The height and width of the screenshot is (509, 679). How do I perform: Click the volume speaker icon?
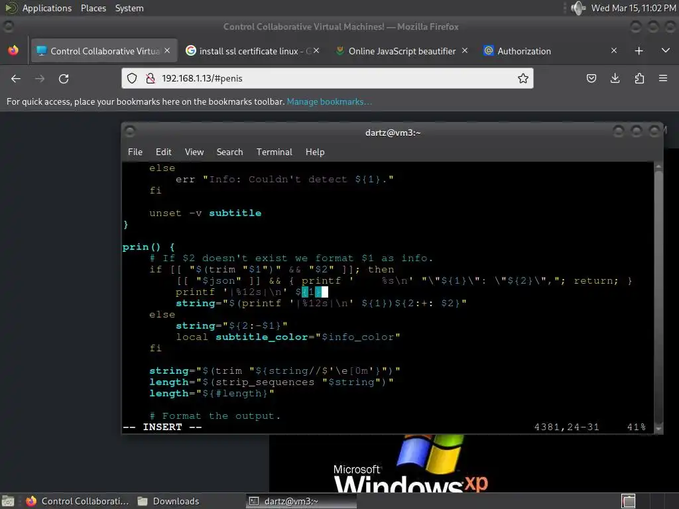pyautogui.click(x=578, y=8)
